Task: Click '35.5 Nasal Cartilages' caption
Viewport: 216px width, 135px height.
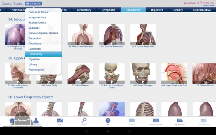Action: [143, 85]
